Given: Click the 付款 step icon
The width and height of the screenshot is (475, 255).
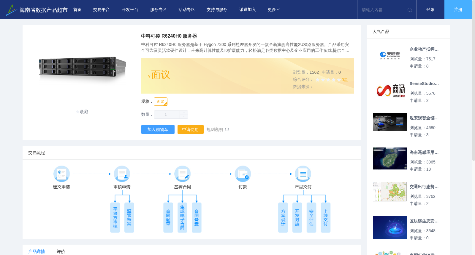Looking at the screenshot, I should pyautogui.click(x=243, y=174).
